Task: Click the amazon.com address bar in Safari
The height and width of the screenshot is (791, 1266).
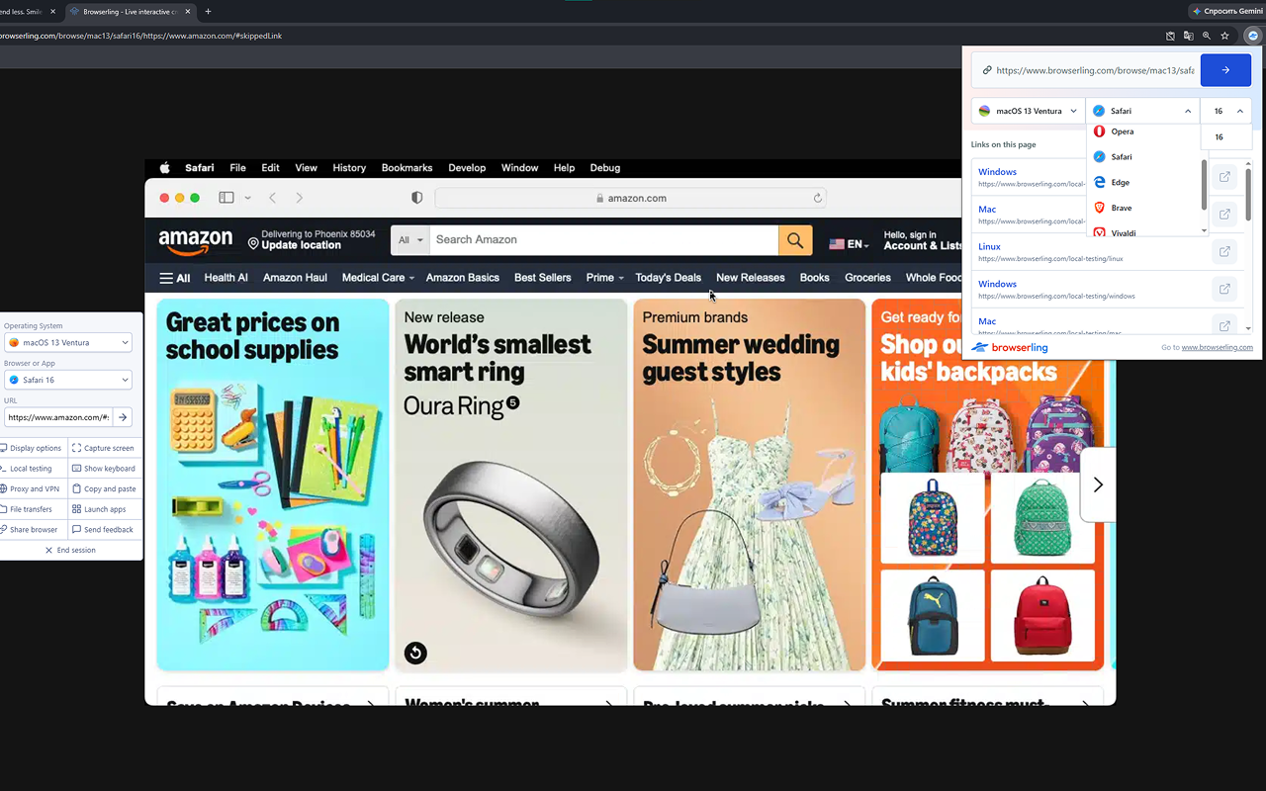Action: (631, 198)
